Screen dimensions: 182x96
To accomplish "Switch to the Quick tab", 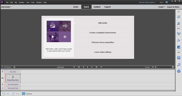I will pos(86,7).
